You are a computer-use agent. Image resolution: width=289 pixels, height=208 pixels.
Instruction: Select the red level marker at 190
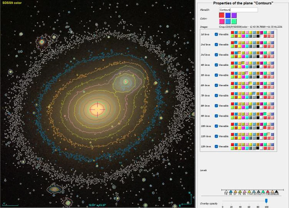[267, 192]
